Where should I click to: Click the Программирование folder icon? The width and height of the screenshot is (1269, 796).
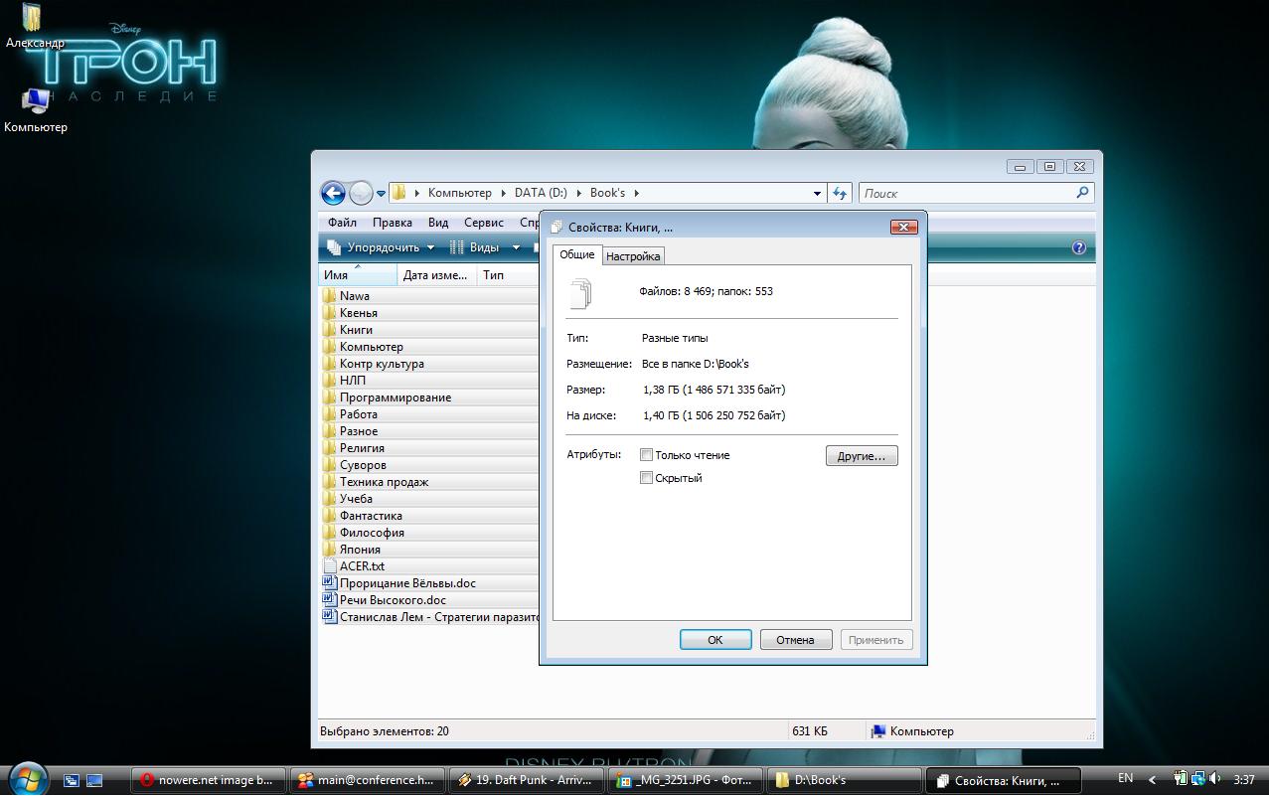point(330,397)
